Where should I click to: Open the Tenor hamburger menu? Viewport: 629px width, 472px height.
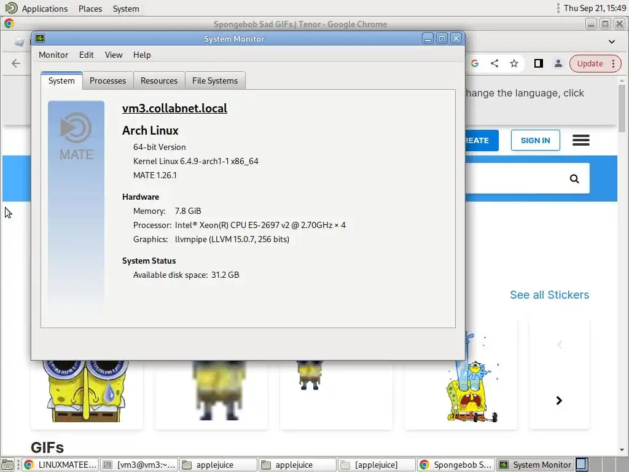580,141
